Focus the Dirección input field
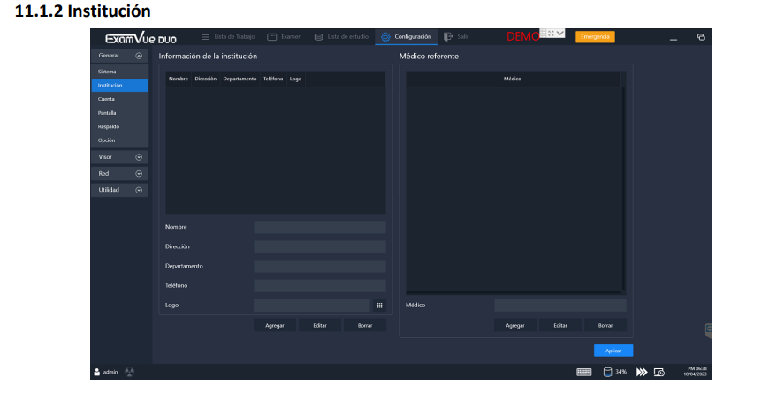Image resolution: width=761 pixels, height=393 pixels. [x=320, y=246]
